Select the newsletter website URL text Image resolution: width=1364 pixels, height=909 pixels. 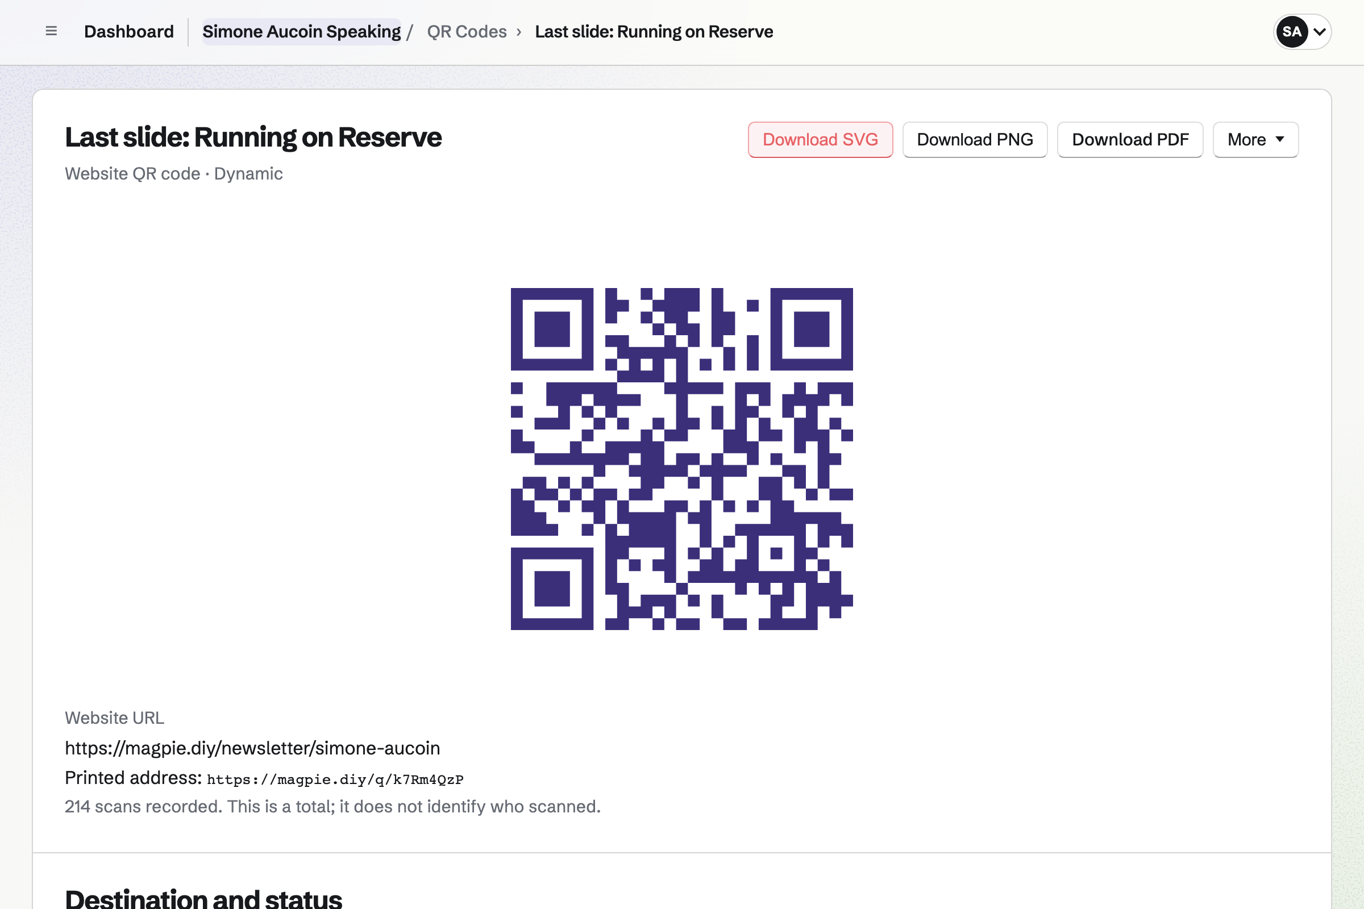pyautogui.click(x=252, y=748)
